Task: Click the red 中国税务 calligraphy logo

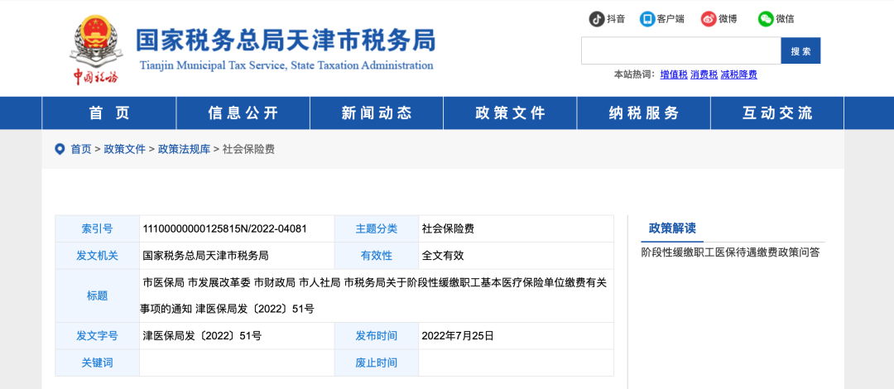Action: [94, 76]
